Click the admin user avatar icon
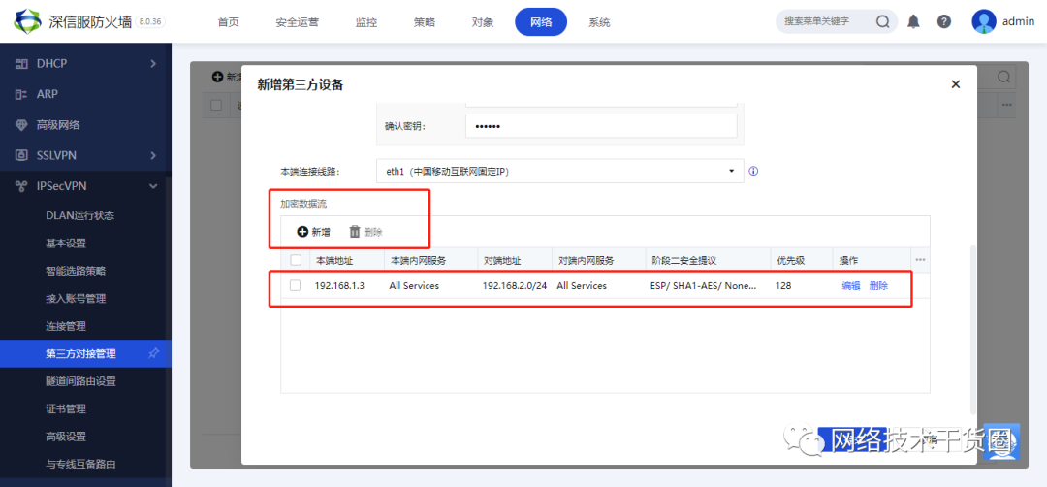 click(x=984, y=21)
